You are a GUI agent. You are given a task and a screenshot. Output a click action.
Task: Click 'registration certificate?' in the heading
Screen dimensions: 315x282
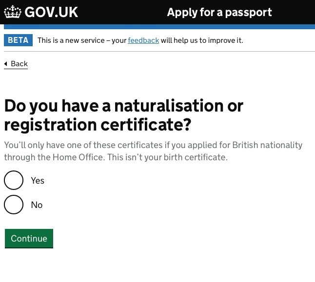click(98, 125)
